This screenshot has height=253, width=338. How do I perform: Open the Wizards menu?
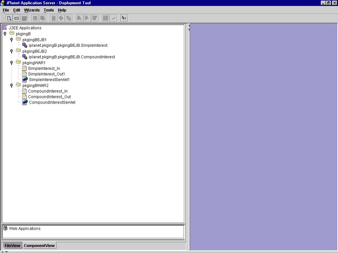(32, 10)
